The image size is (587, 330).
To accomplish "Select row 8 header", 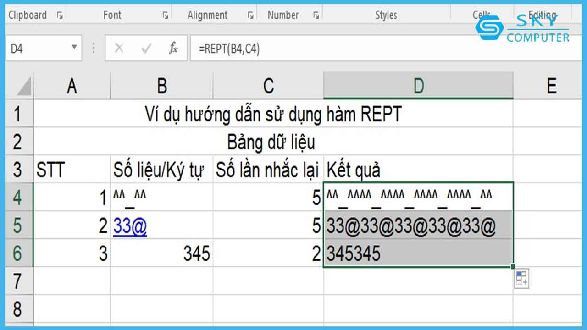I will 20,309.
